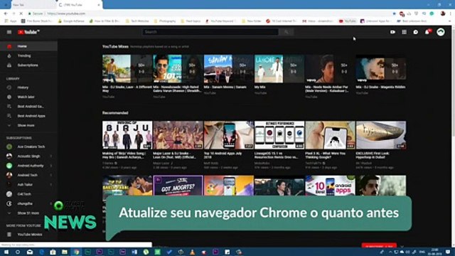Open File Explorer from the taskbar
455x256 pixels.
[65, 252]
